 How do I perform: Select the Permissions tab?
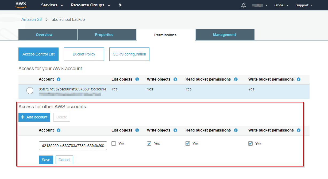[x=166, y=35]
